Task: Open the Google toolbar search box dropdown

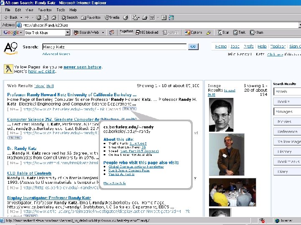Action: tap(68, 32)
